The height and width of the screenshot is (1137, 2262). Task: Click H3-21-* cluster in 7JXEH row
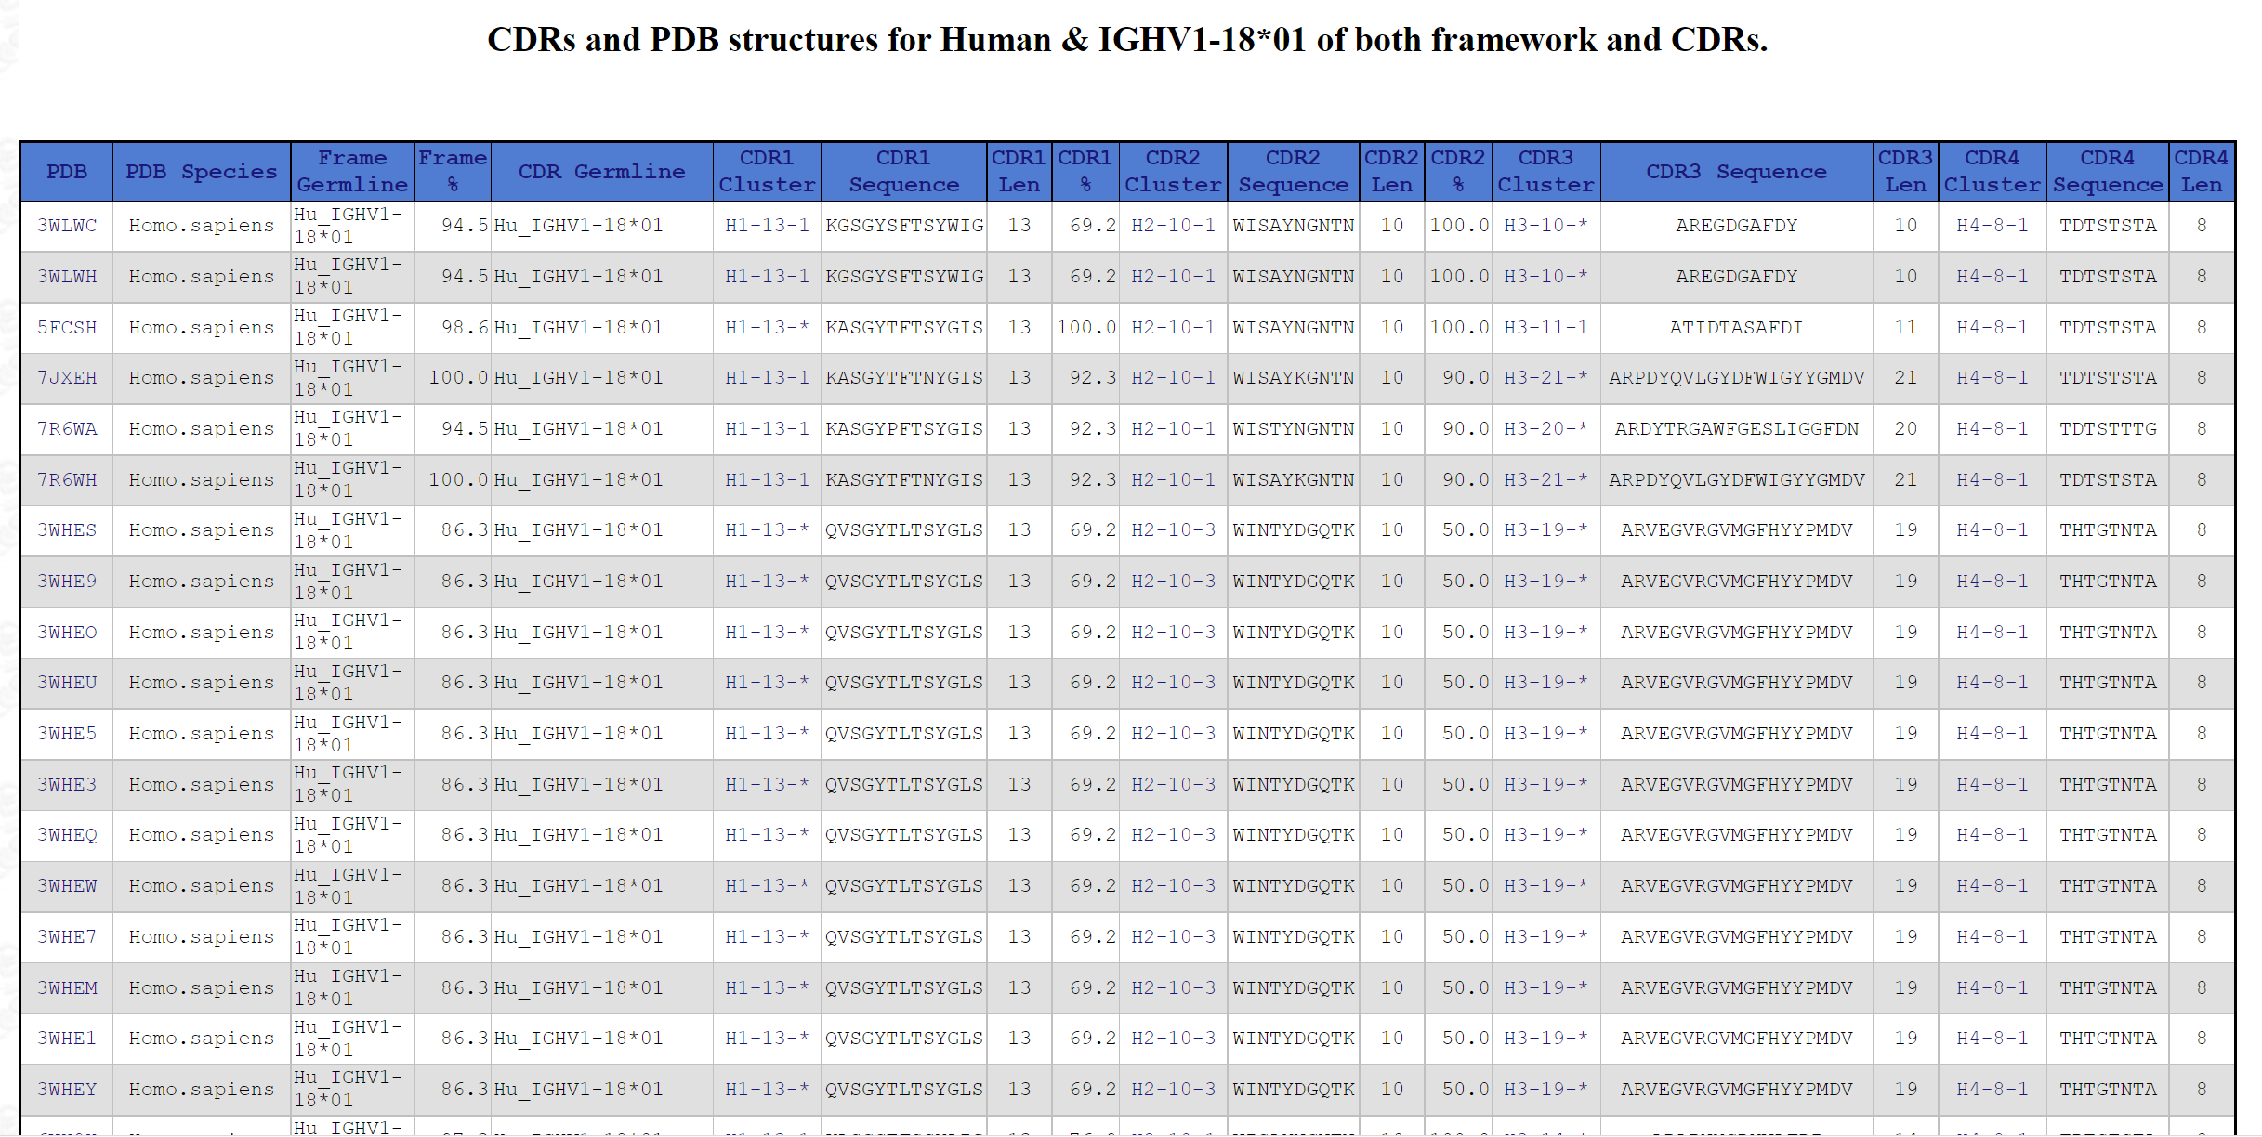1545,378
